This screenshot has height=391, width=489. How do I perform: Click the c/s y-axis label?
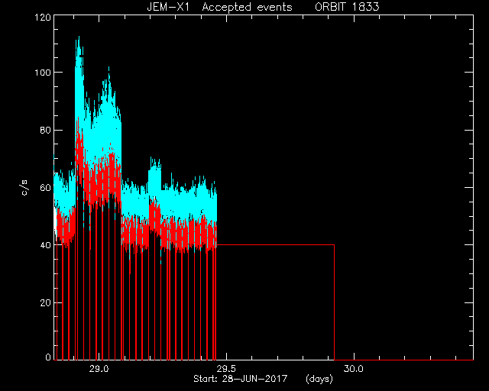24,188
